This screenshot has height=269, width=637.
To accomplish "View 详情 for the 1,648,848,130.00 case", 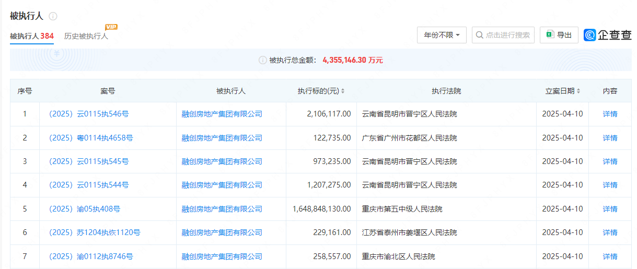I will click(x=610, y=209).
